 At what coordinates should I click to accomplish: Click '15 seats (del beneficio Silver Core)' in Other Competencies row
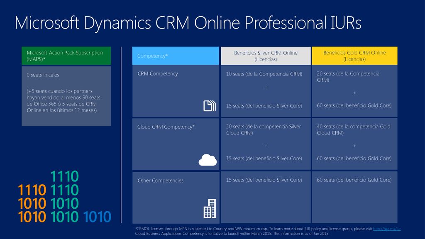[x=264, y=180]
